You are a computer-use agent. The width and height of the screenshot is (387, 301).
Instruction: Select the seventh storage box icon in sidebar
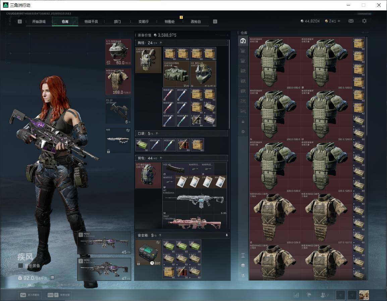pyautogui.click(x=243, y=111)
